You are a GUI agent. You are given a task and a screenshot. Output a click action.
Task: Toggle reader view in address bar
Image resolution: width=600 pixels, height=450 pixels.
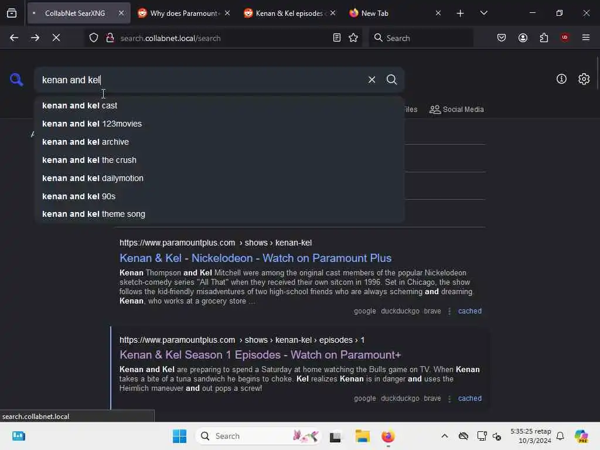pos(337,37)
